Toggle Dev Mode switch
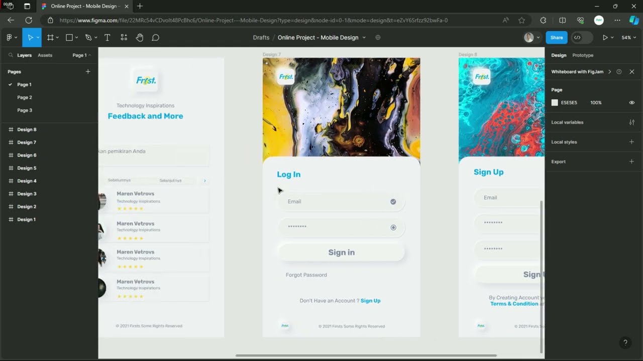The width and height of the screenshot is (643, 361). click(x=582, y=38)
